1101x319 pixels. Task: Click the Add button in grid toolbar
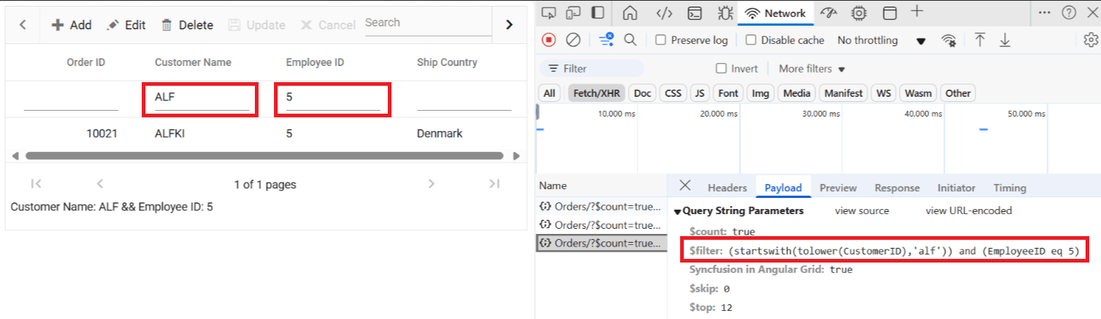[x=71, y=25]
